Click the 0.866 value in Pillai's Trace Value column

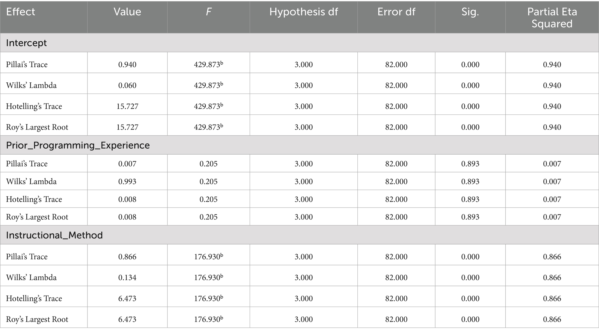pos(127,257)
